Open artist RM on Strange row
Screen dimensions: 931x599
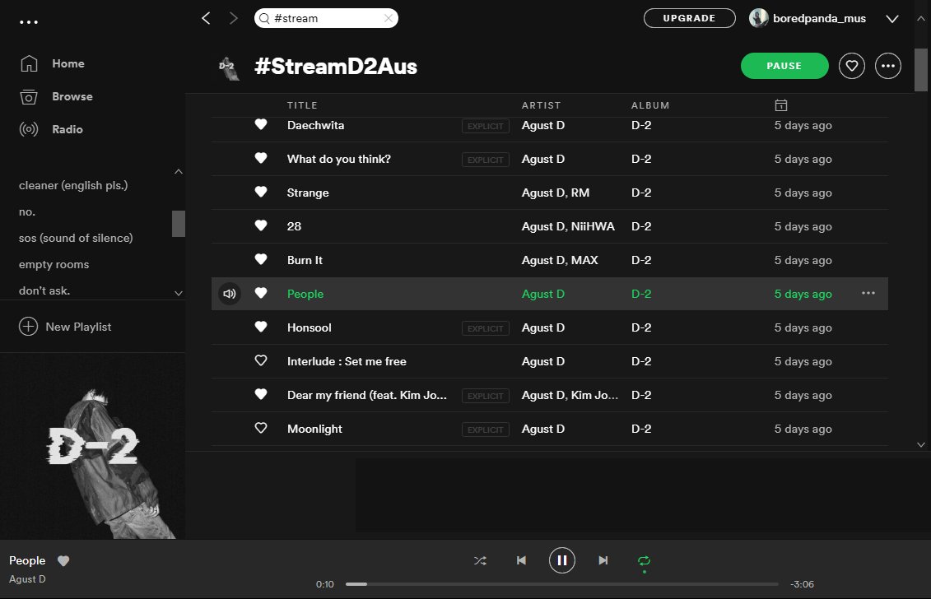[x=580, y=193]
